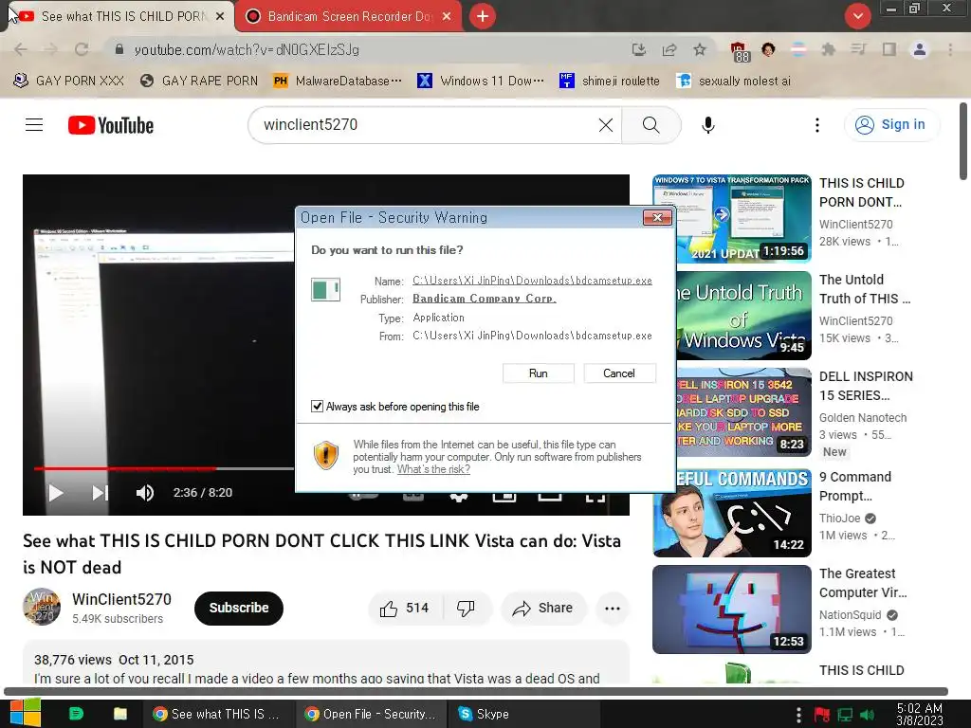Click Cancel in the Security Warning dialog
This screenshot has height=728, width=971.
point(619,373)
